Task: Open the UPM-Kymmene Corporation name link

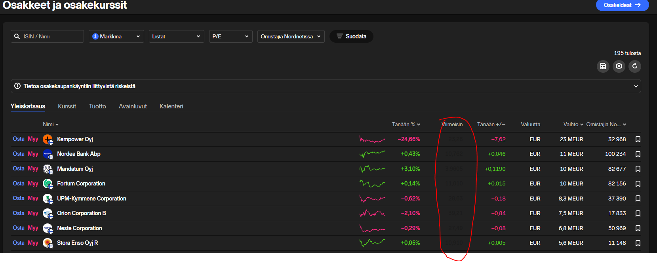Action: (x=91, y=199)
